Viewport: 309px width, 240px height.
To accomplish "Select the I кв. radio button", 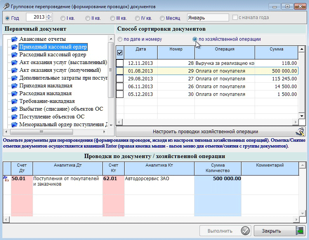I will click(63, 18).
